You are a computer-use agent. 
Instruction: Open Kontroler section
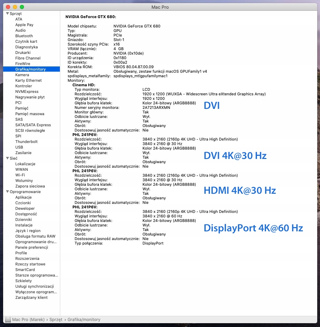[x=24, y=86]
